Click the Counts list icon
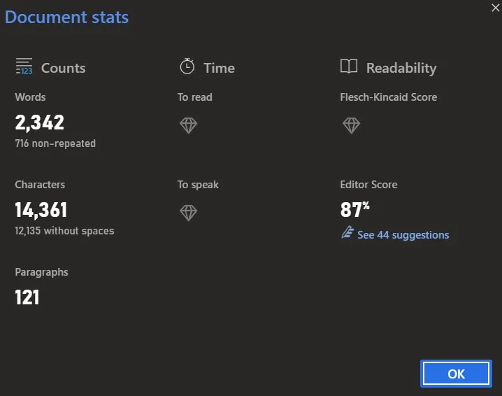502x396 pixels. coord(24,67)
